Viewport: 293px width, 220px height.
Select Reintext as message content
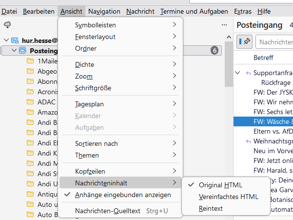(x=211, y=208)
